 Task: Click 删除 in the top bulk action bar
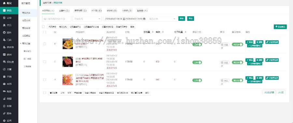[132, 27]
